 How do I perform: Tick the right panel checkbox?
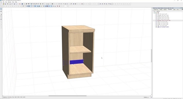pos(156,18)
